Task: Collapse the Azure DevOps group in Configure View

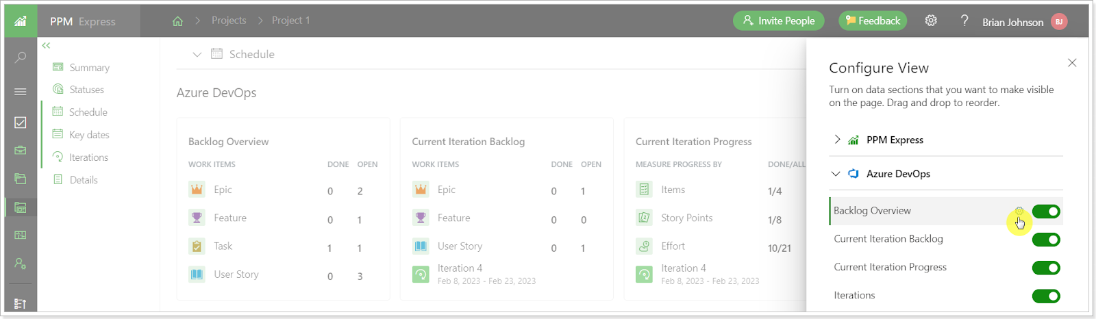Action: tap(836, 174)
